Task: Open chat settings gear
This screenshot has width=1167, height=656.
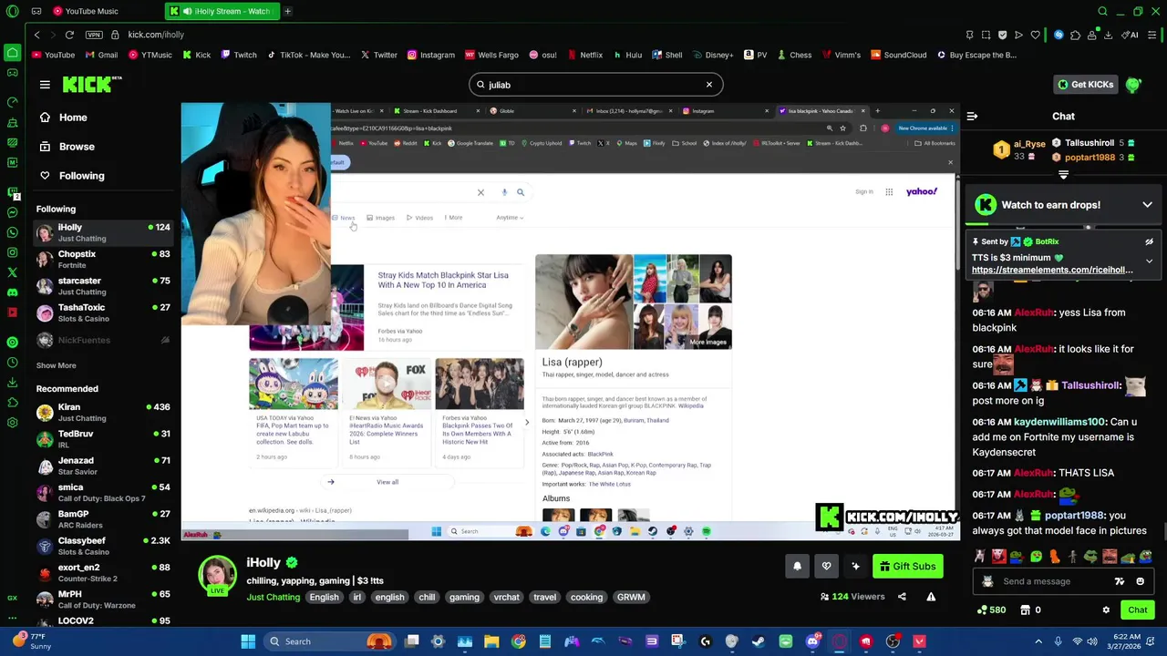Action: pyautogui.click(x=1106, y=610)
